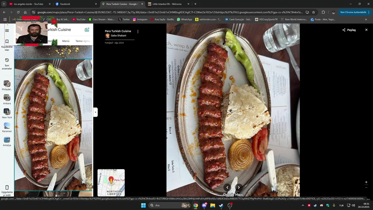Open File Explorer from the taskbar
This screenshot has height=210, width=373.
213,205
